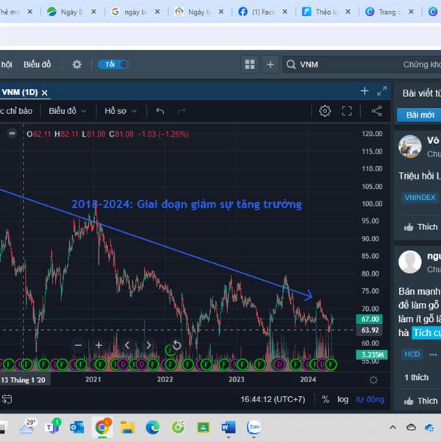This screenshot has width=441, height=441.
Task: Open Microsoft Word from the taskbar
Action: coord(228,428)
